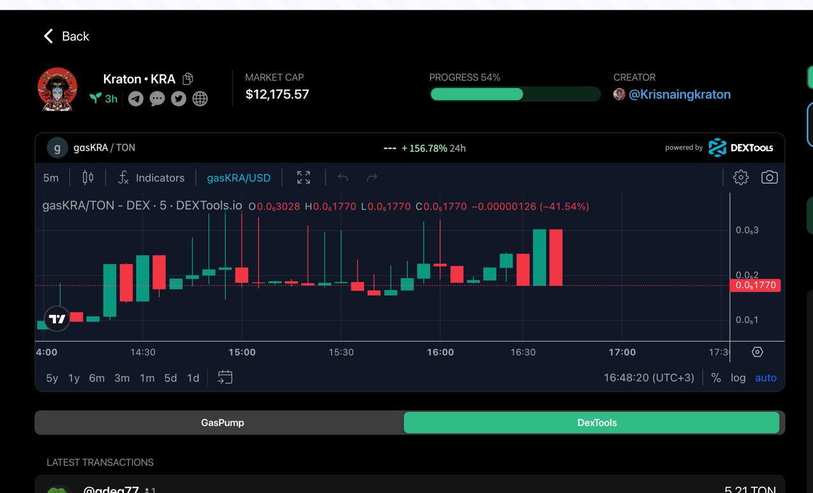Viewport: 813px width, 493px height.
Task: Open creator @Krisnaingkraton profile
Action: click(680, 95)
